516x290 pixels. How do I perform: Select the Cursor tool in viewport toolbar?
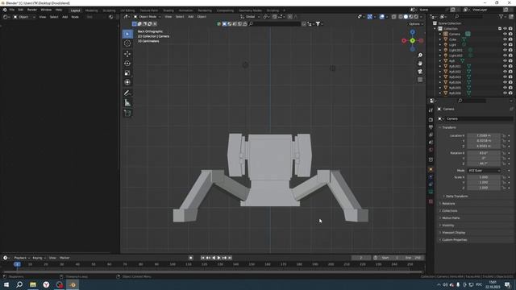pyautogui.click(x=127, y=43)
